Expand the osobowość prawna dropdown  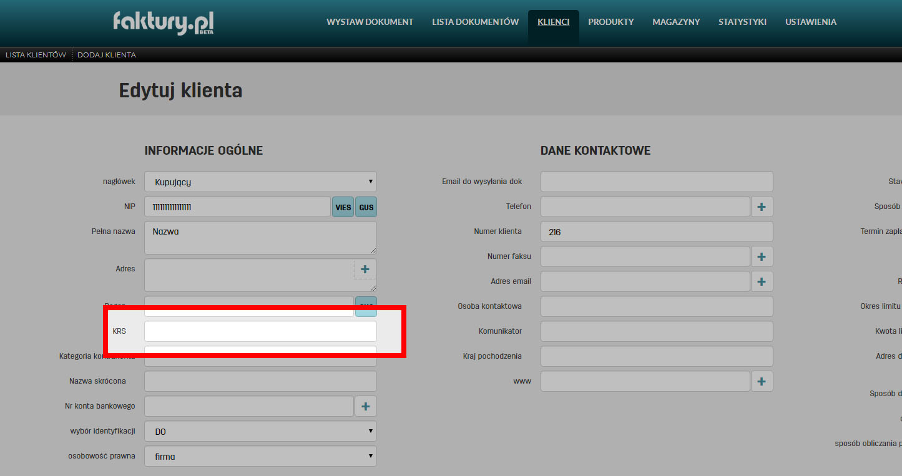pos(260,456)
